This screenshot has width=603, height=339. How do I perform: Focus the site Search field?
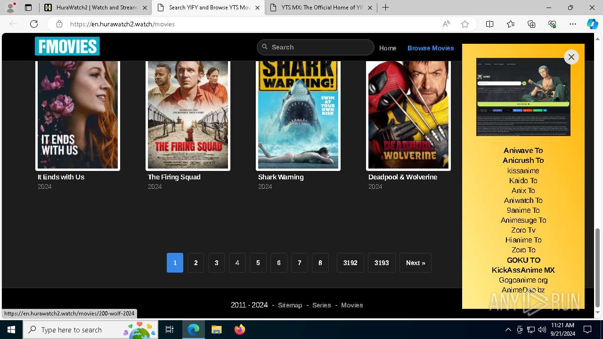[316, 47]
